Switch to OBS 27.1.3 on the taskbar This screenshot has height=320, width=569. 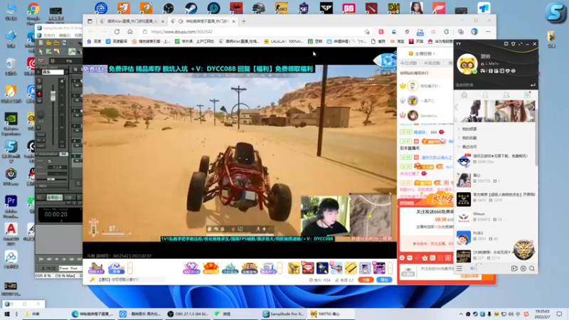(187, 314)
